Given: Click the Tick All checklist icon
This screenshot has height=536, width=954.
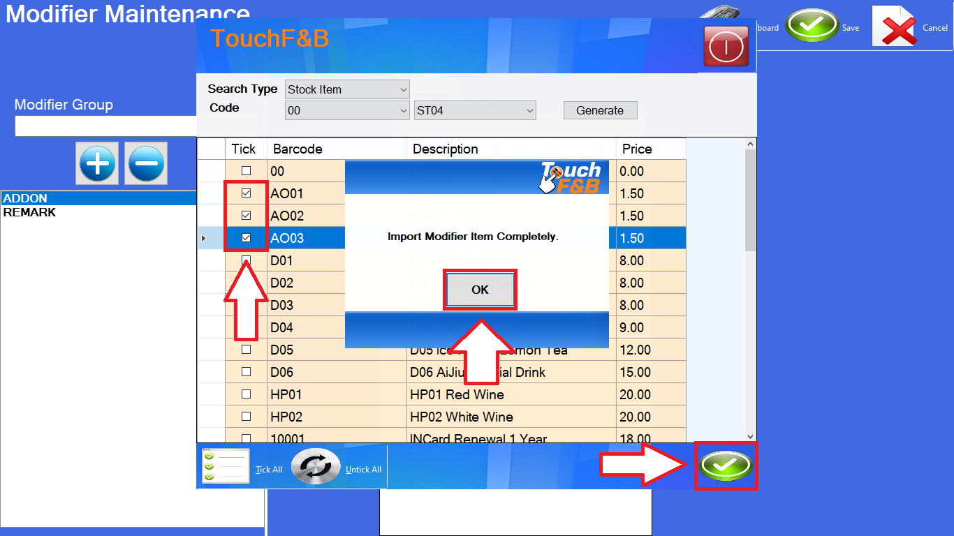Looking at the screenshot, I should click(x=225, y=466).
